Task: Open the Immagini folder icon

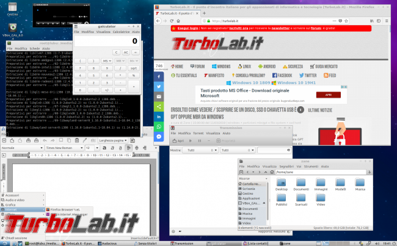Action: 321,184
